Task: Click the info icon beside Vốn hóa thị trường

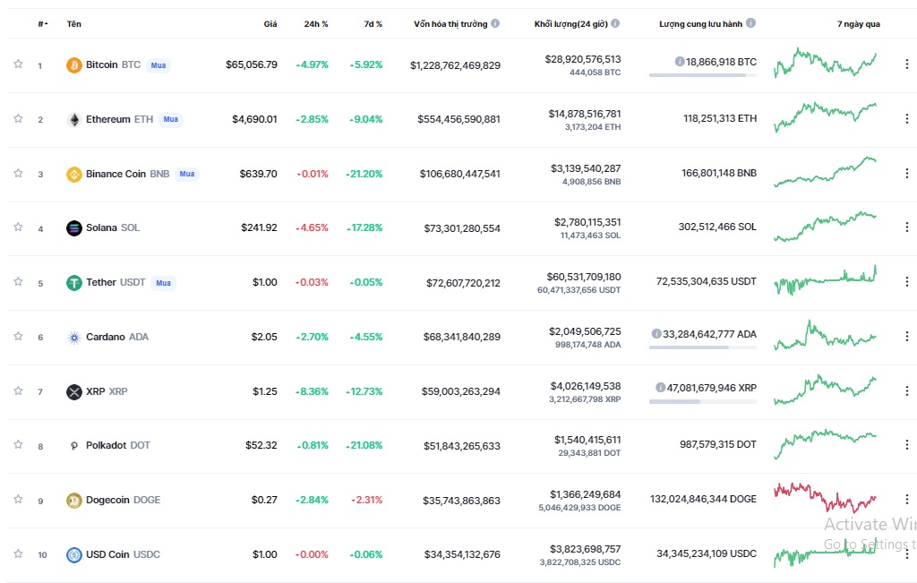Action: (495, 24)
